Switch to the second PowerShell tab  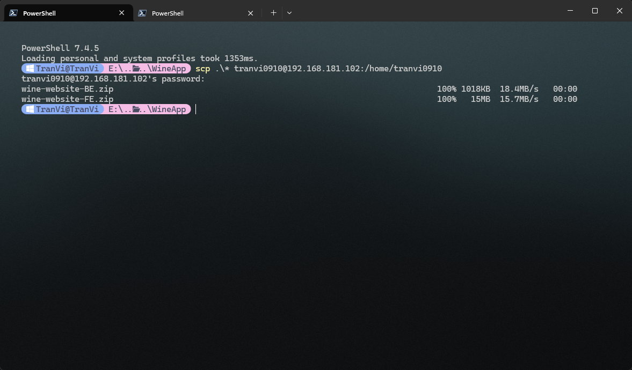click(188, 13)
